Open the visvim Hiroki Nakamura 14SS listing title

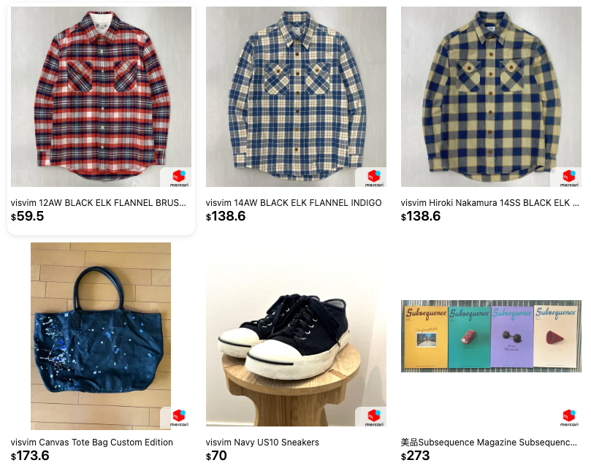click(x=490, y=203)
